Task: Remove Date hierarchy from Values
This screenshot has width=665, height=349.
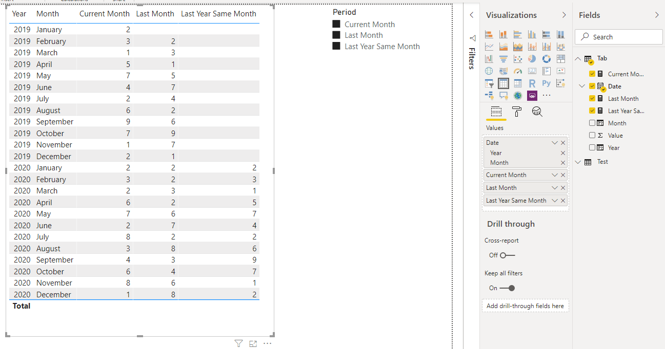Action: click(x=563, y=143)
